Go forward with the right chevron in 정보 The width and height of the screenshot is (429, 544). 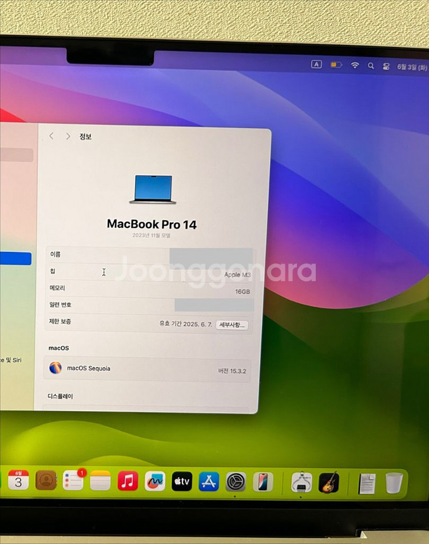(x=68, y=136)
